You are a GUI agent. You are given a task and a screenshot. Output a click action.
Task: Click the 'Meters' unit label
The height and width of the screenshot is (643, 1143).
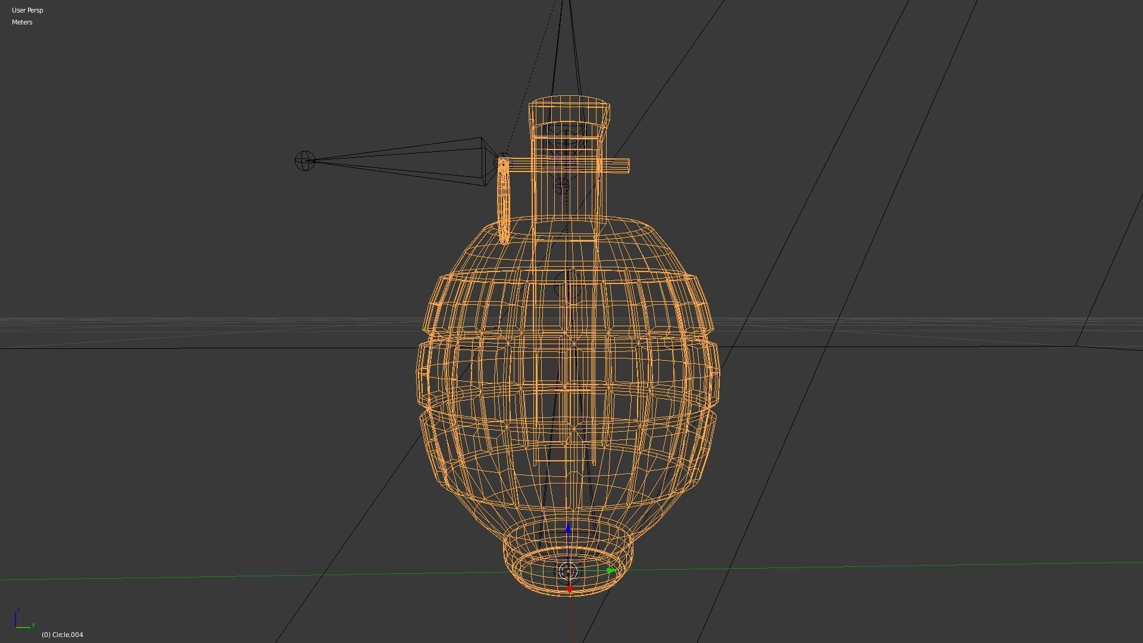[x=22, y=22]
